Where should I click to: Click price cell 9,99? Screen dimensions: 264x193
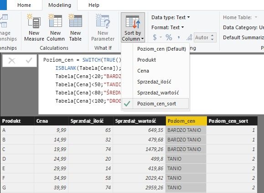click(51, 130)
